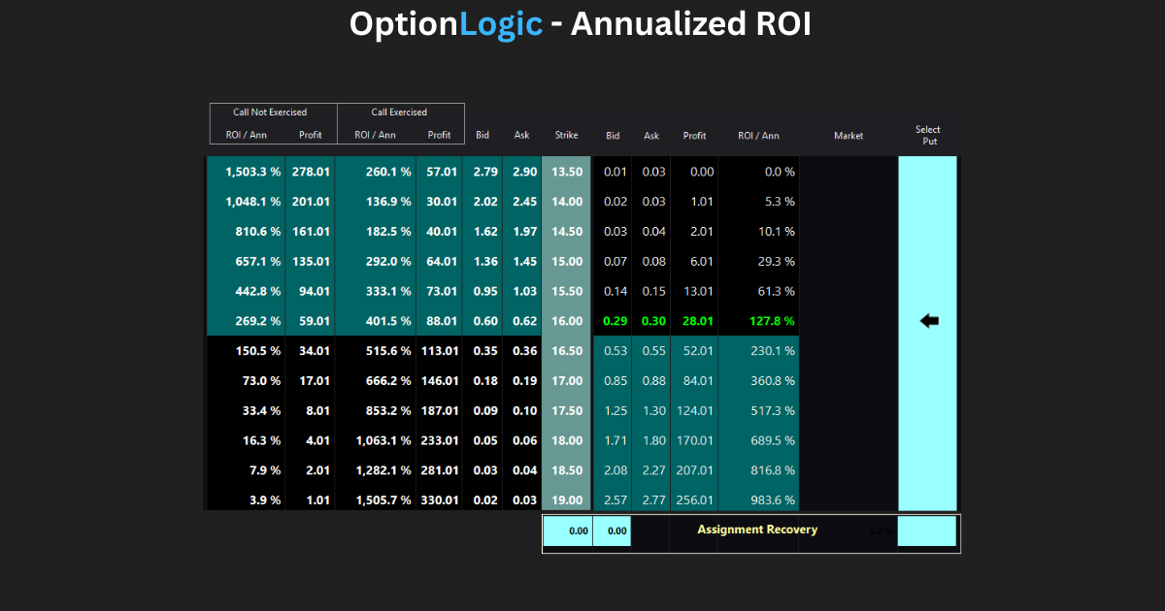The width and height of the screenshot is (1165, 611).
Task: Click second cyan 0.00 Assignment Recovery field
Action: 612,531
